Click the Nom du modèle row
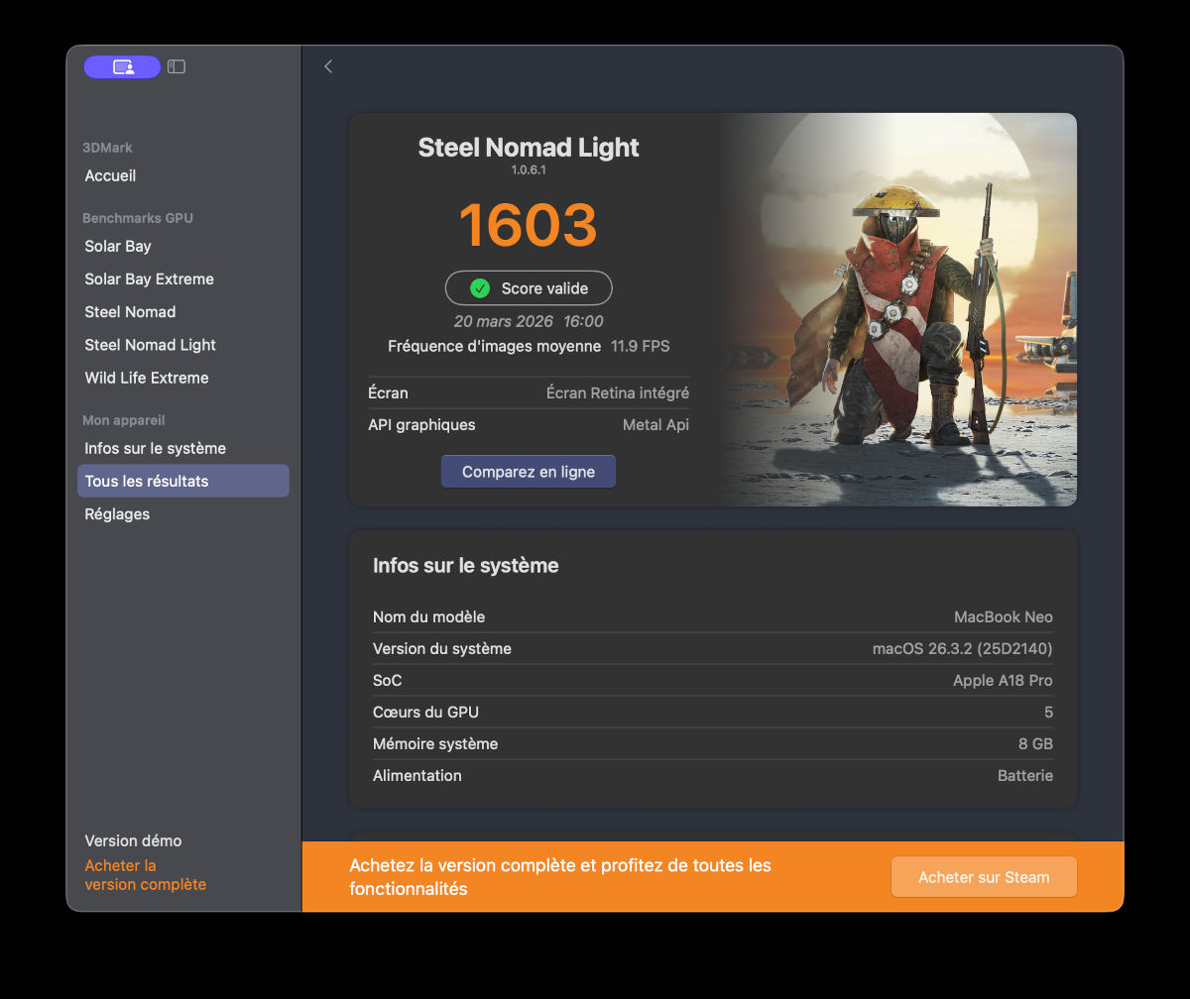This screenshot has height=999, width=1190. pyautogui.click(x=712, y=616)
